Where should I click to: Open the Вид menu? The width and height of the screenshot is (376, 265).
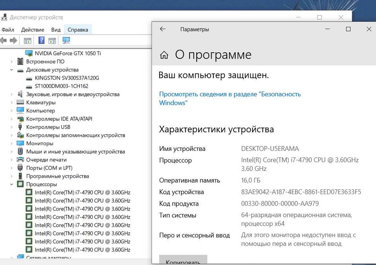(x=56, y=30)
